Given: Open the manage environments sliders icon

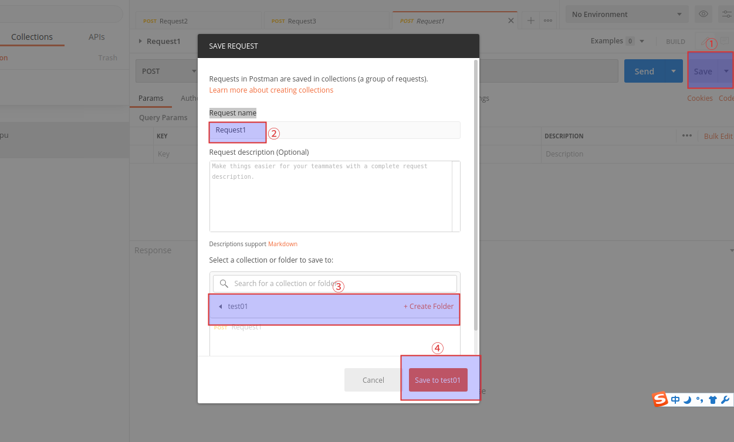Looking at the screenshot, I should click(726, 14).
